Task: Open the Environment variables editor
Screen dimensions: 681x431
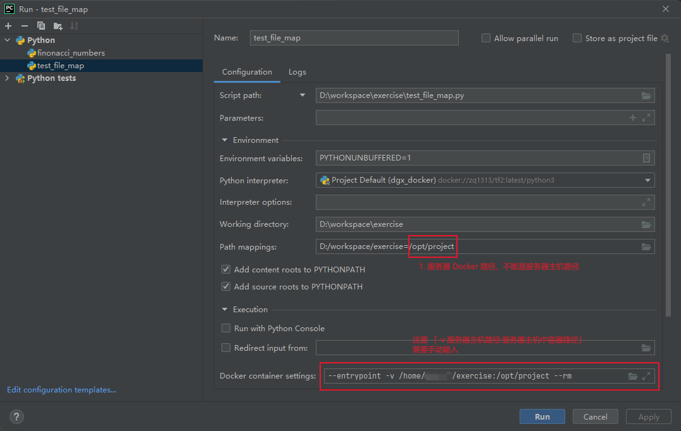Action: tap(646, 158)
